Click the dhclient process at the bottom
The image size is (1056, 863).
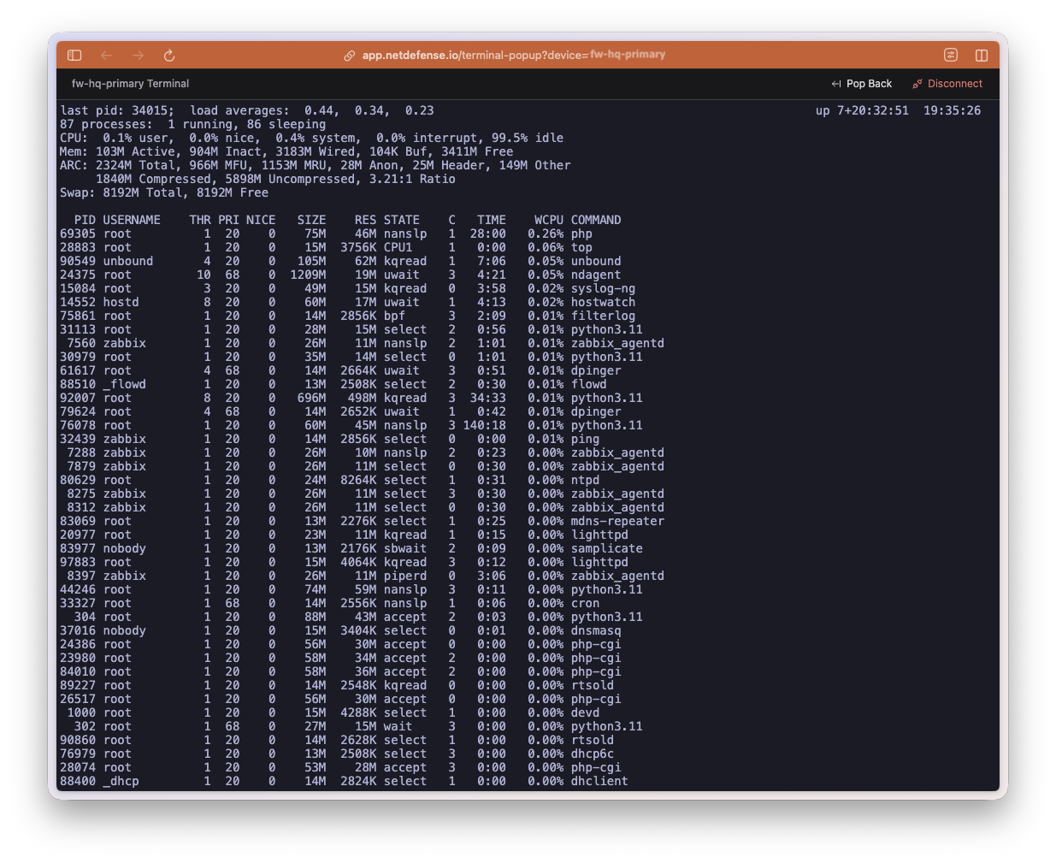(599, 781)
